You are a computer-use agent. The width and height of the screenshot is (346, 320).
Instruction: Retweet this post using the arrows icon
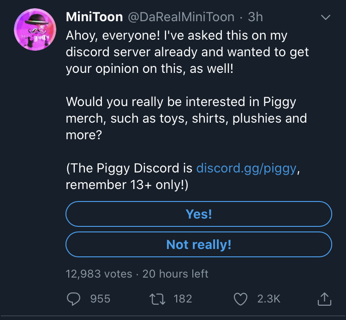[158, 299]
